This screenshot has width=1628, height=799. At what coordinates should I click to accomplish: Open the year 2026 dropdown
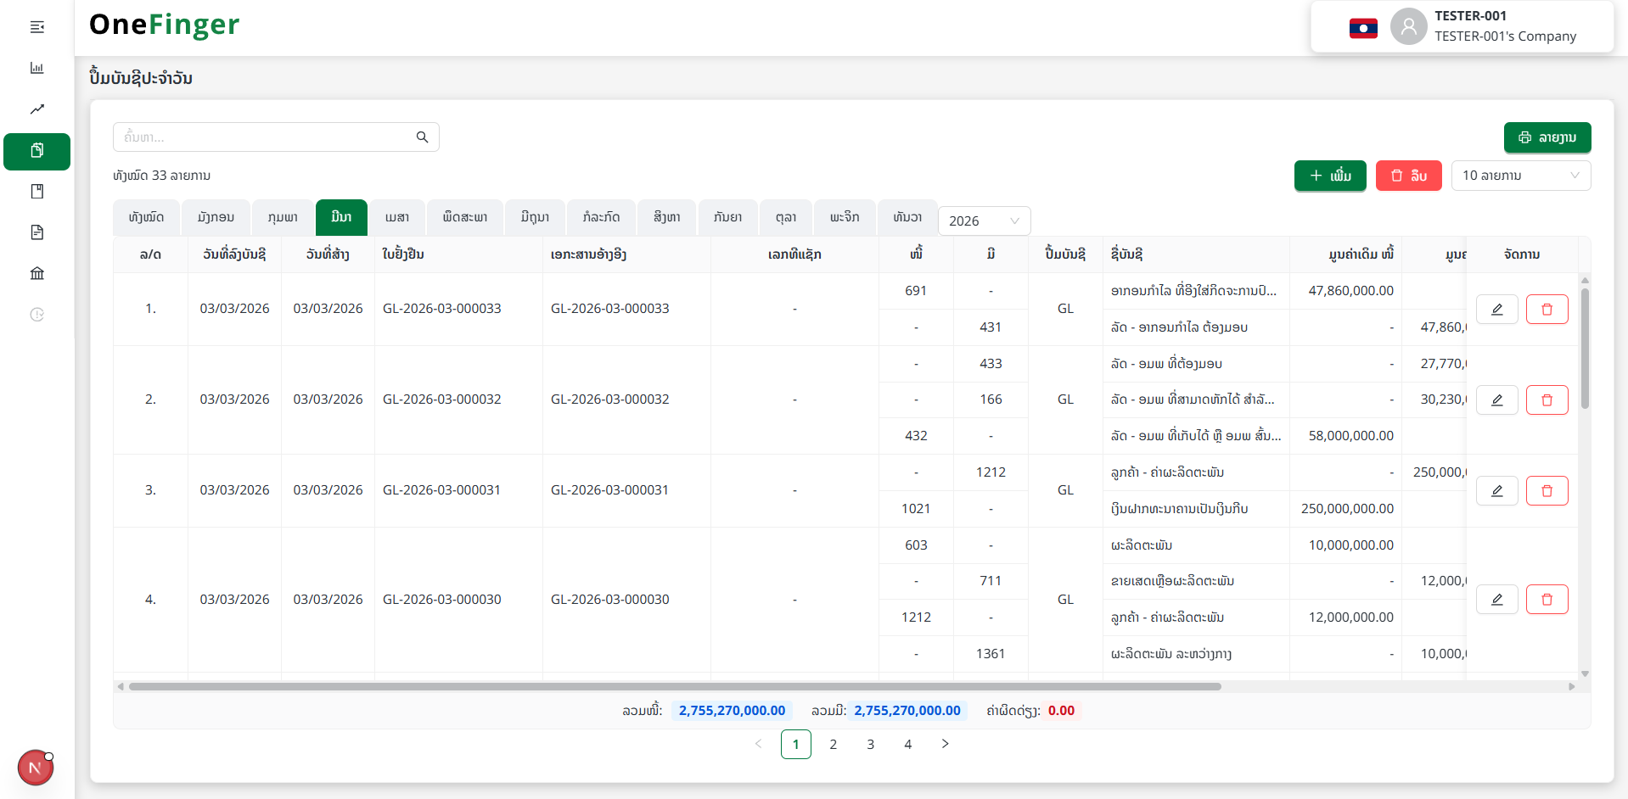pyautogui.click(x=984, y=221)
